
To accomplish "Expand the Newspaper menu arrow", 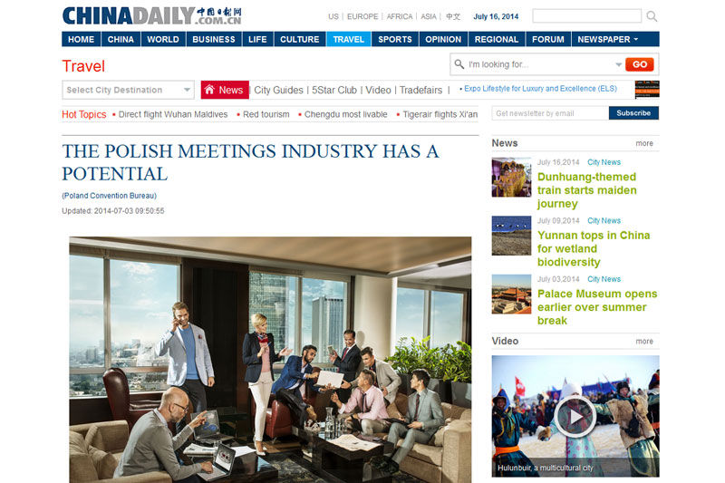I will [x=636, y=40].
